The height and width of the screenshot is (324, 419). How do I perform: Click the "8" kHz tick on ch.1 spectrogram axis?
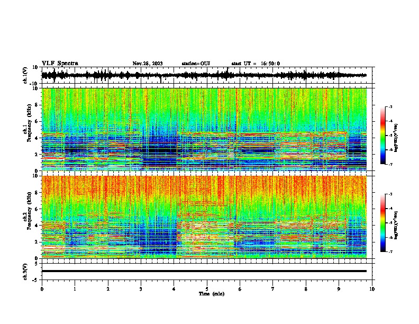point(37,105)
